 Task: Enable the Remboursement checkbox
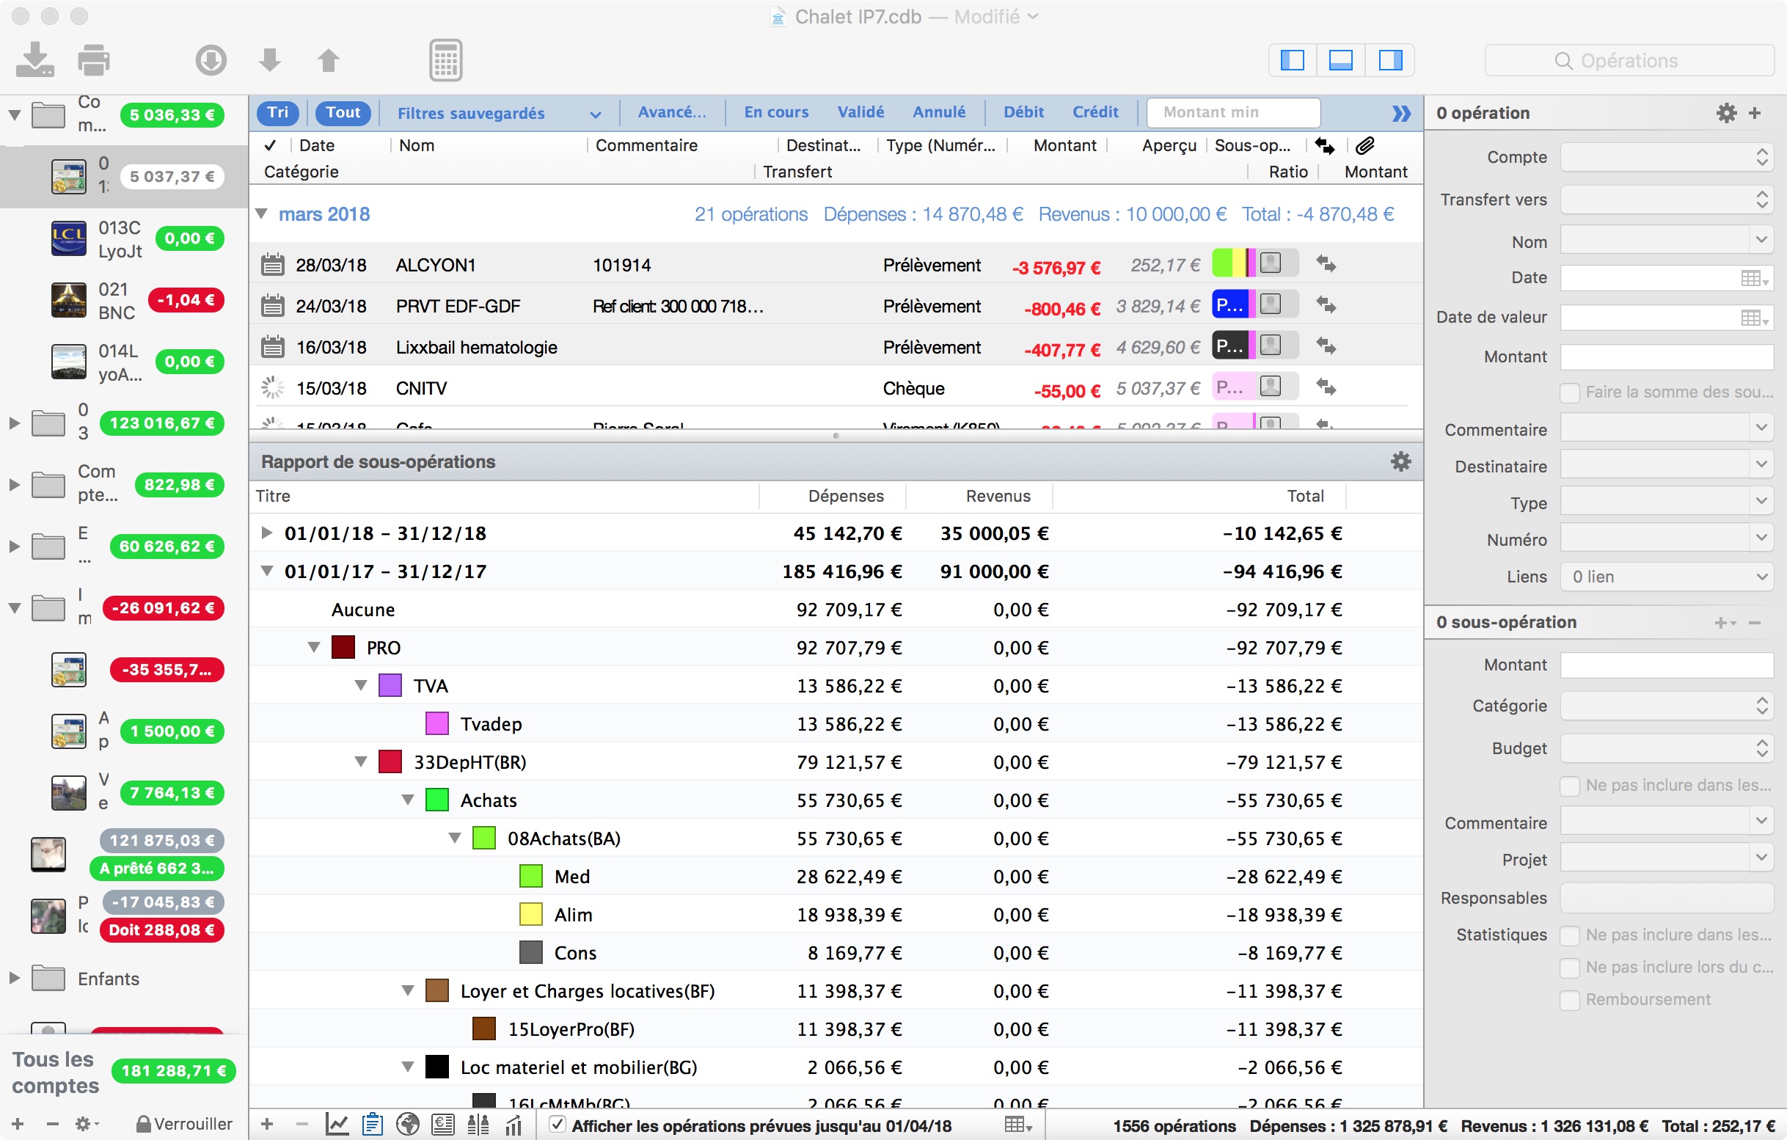(1570, 1001)
